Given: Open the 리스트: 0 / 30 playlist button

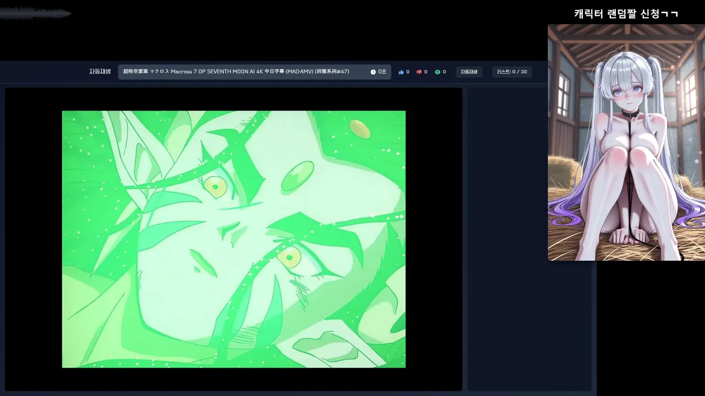Looking at the screenshot, I should [512, 72].
